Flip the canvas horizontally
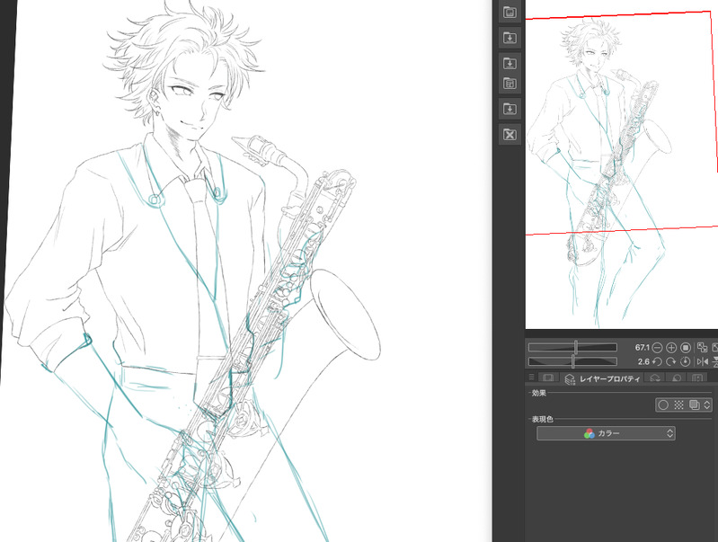 coord(702,361)
